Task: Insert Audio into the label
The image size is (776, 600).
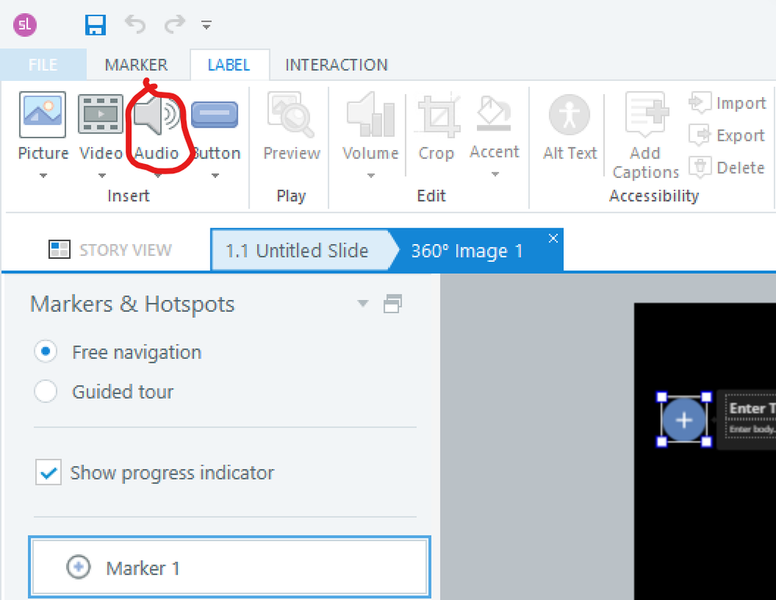Action: tap(157, 126)
